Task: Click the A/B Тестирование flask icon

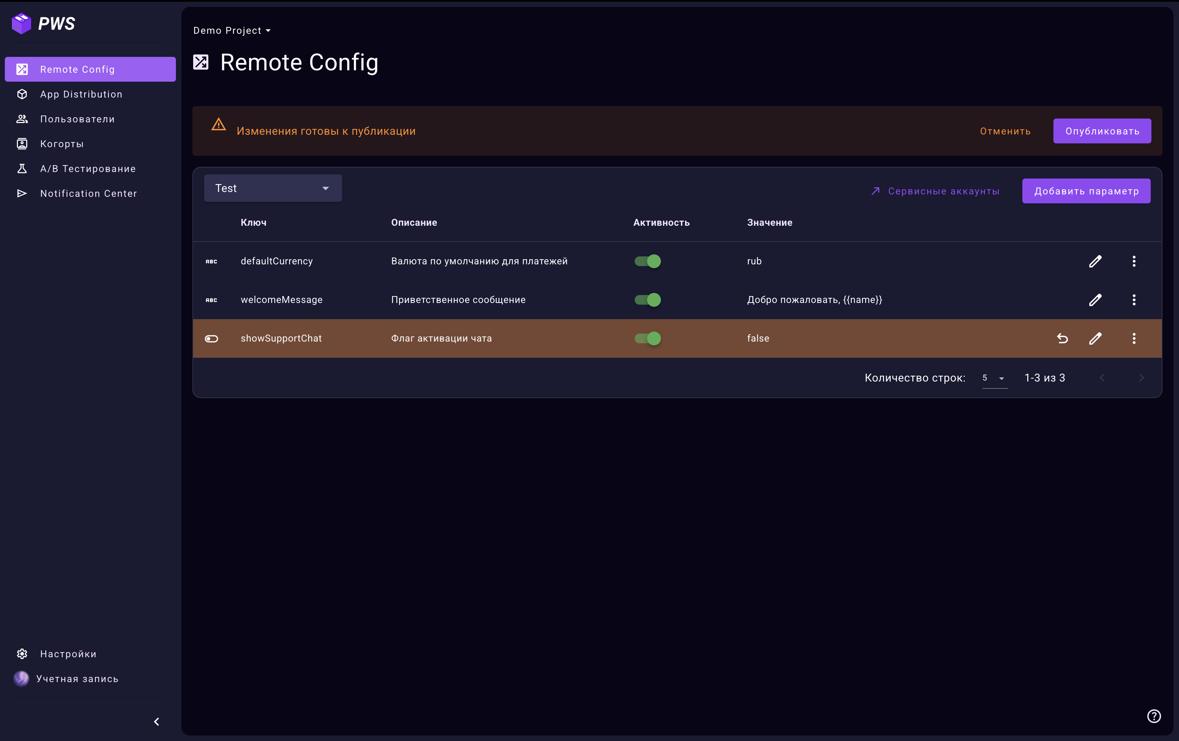Action: coord(22,169)
